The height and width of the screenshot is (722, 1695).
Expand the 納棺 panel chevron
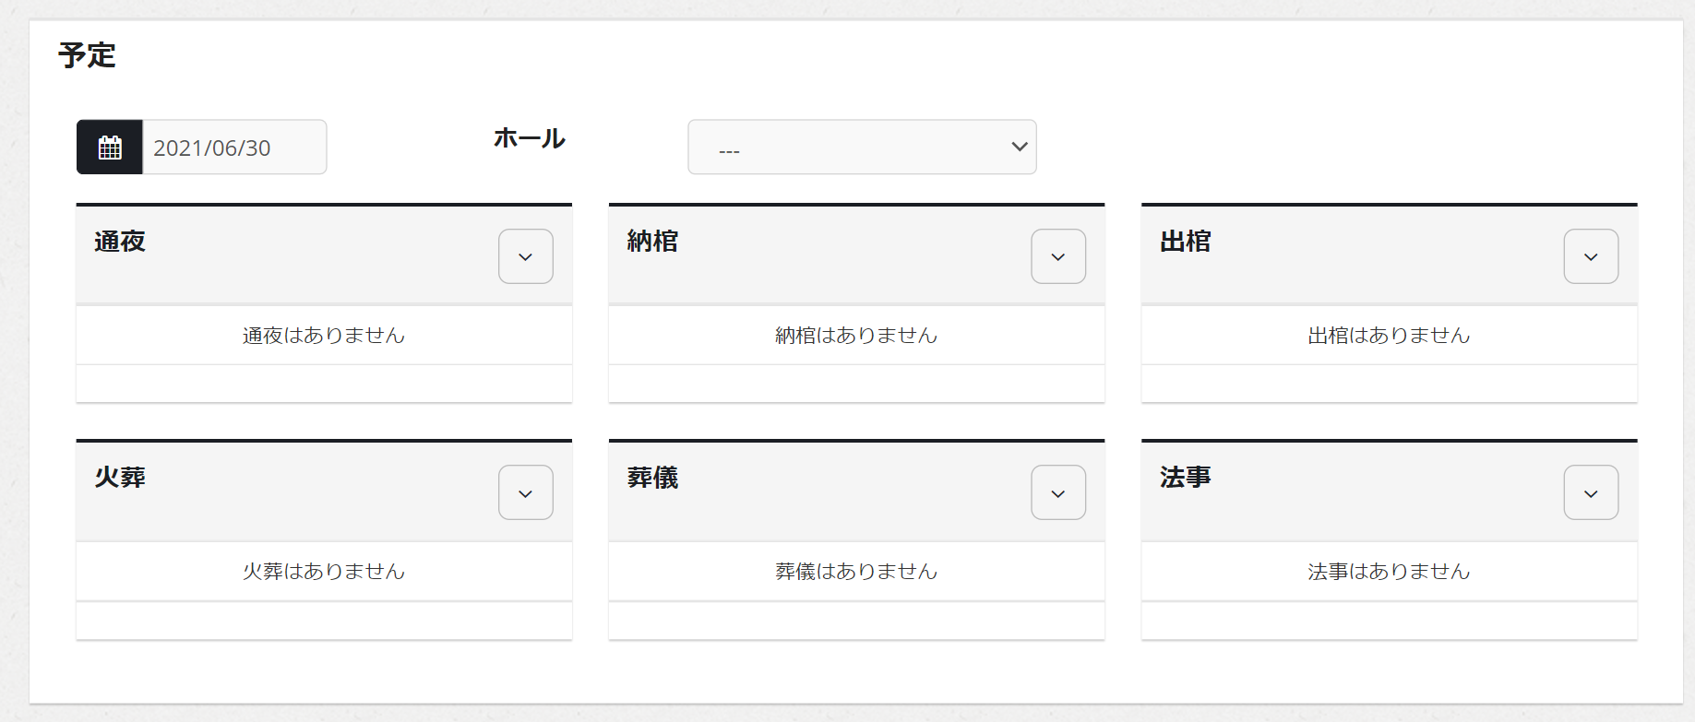[x=1058, y=256]
